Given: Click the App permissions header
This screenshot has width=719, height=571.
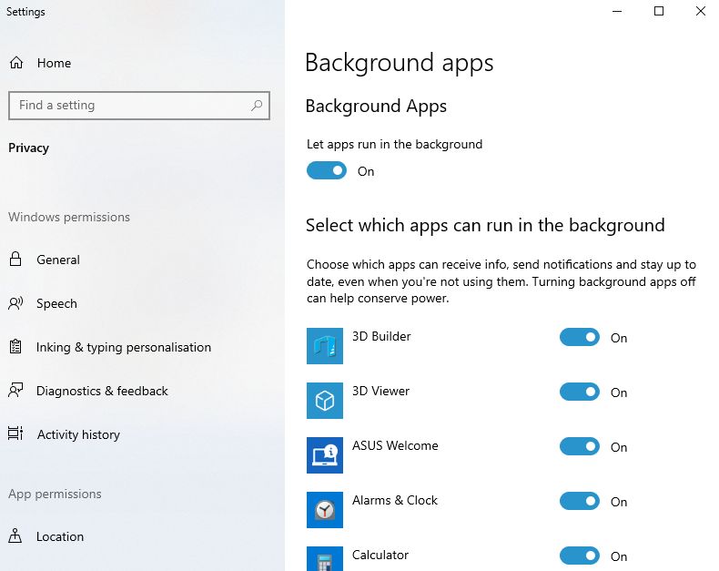Looking at the screenshot, I should point(55,494).
